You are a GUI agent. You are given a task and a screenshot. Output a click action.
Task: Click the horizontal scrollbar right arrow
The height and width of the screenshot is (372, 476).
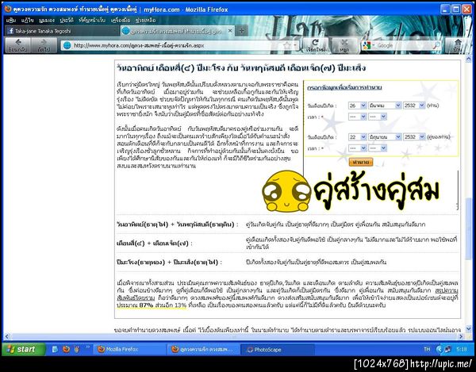point(461,336)
